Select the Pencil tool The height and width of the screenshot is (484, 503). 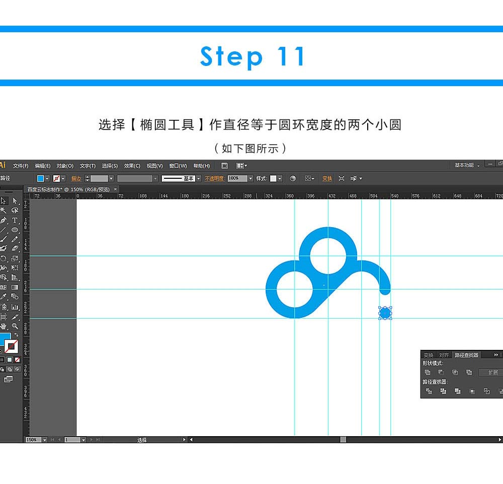15,239
